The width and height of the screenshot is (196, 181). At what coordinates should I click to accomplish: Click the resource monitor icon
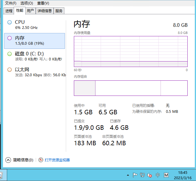[41, 160]
